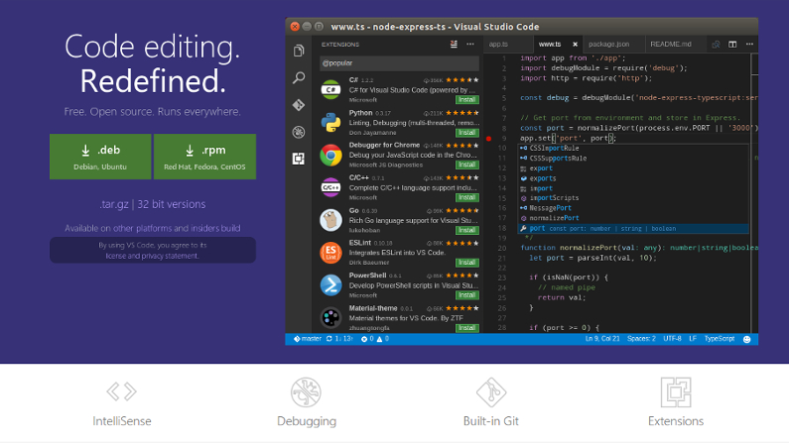Open editor more actions ellipsis
The image size is (789, 443).
coord(749,45)
